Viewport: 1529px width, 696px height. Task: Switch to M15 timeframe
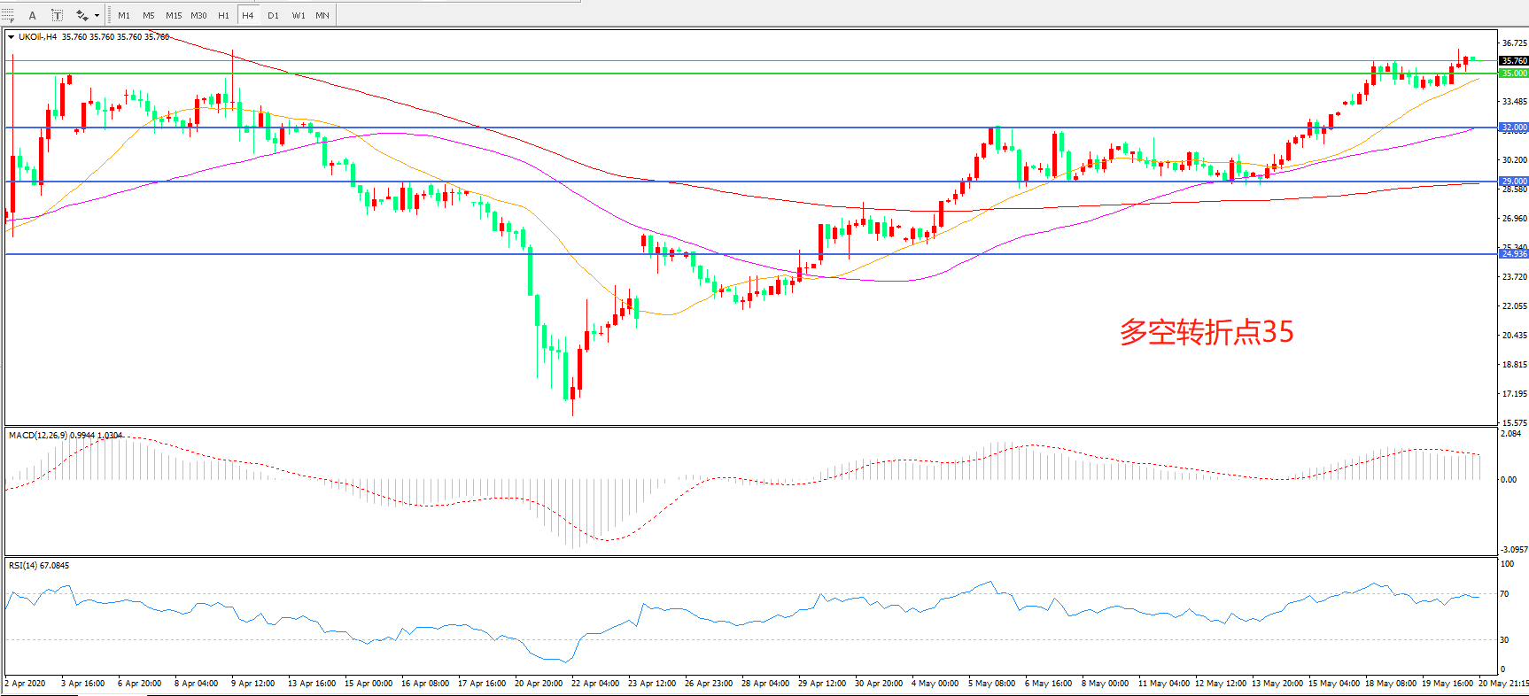click(x=174, y=15)
